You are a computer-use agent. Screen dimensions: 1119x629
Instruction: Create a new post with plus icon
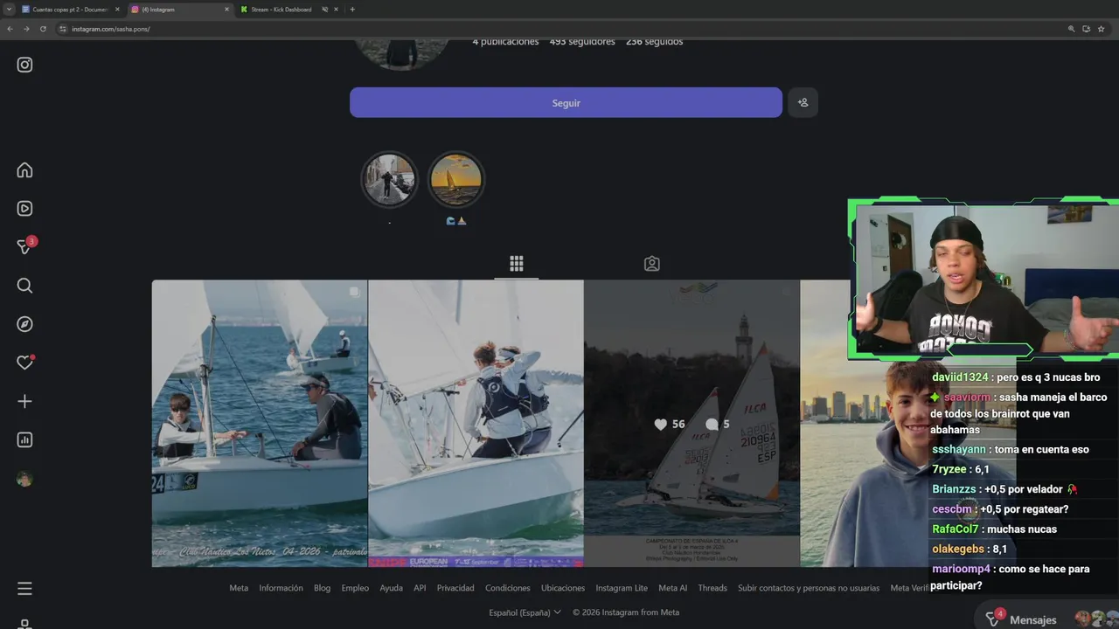tap(24, 402)
